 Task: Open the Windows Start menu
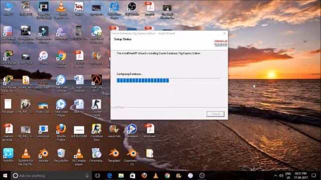[5, 175]
